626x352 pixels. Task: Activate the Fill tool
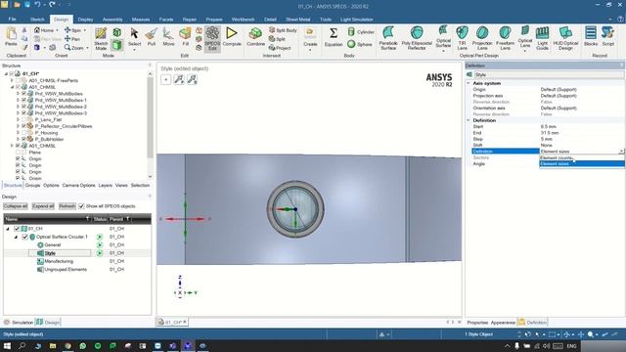click(x=185, y=37)
